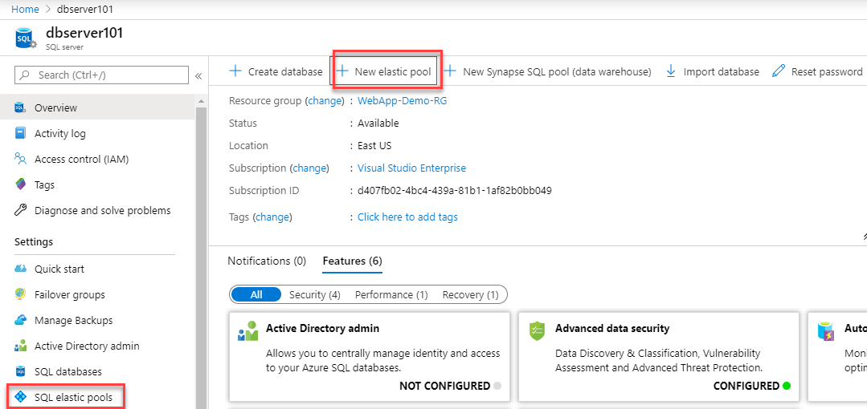
Task: Click Create database toolbar button
Action: 276,71
